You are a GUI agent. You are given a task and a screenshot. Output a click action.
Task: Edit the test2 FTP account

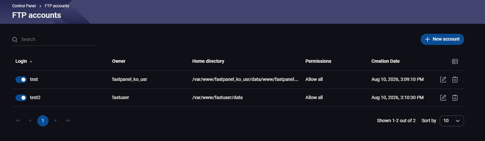tap(443, 97)
